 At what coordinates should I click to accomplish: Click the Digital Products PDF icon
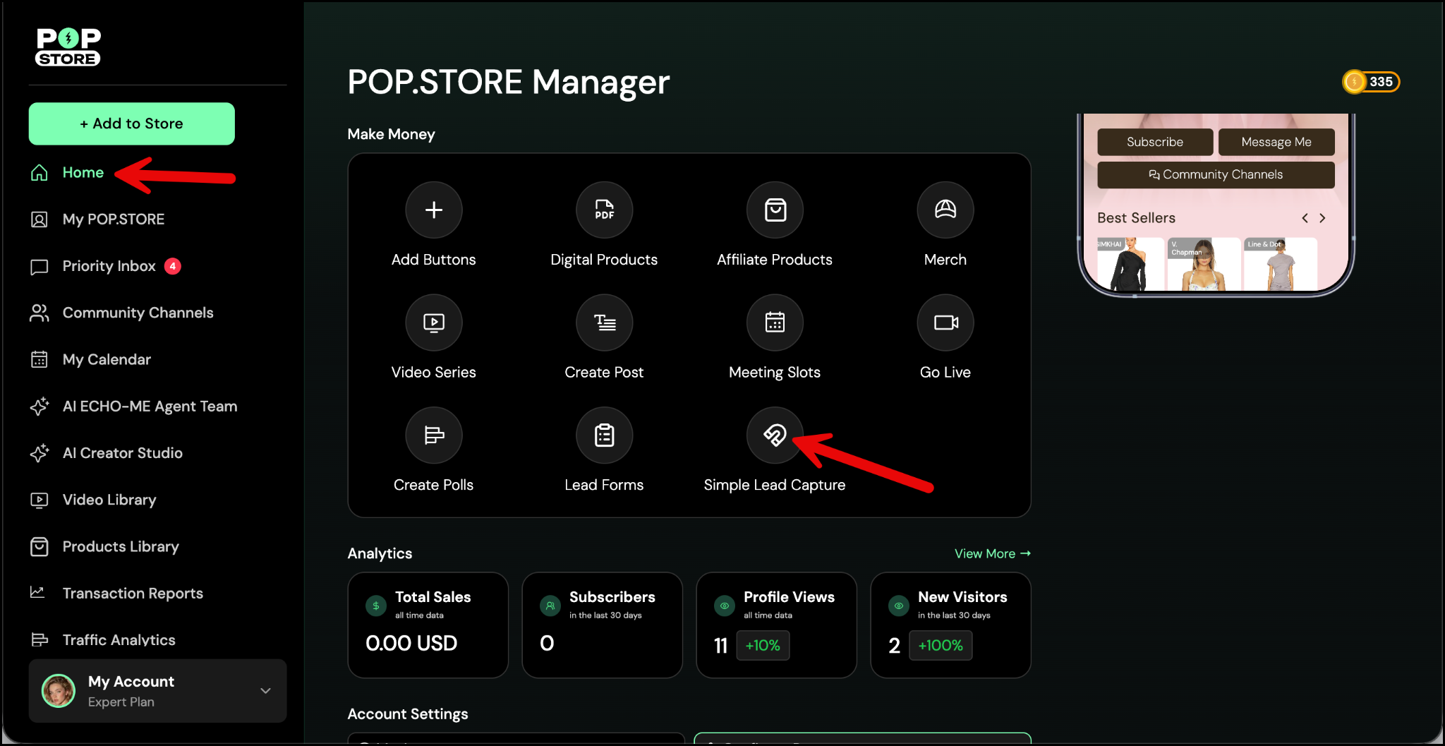coord(604,210)
